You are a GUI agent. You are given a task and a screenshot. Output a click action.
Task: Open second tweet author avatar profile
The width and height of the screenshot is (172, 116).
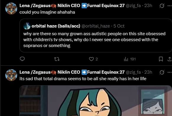(x=11, y=75)
